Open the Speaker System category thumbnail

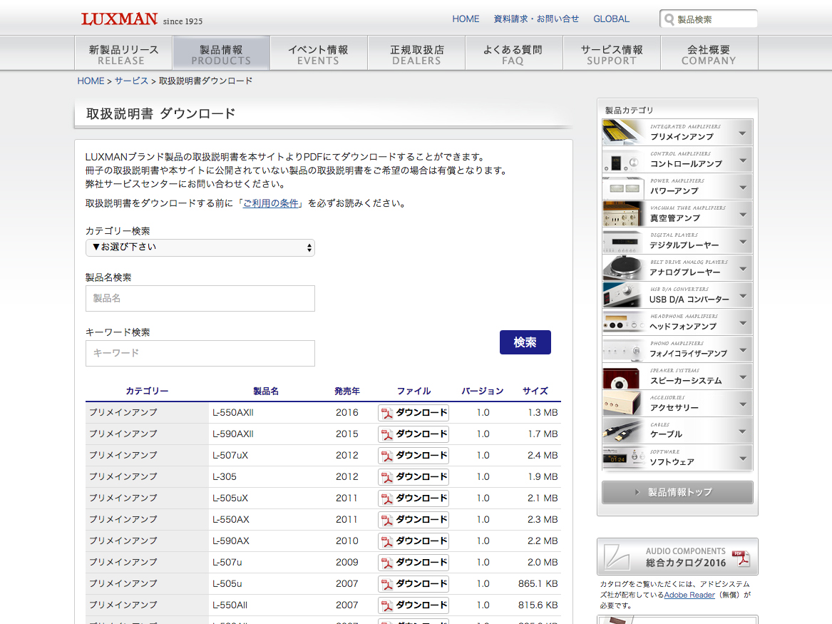coord(625,377)
